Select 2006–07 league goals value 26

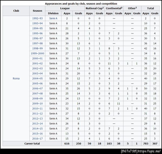79,89
